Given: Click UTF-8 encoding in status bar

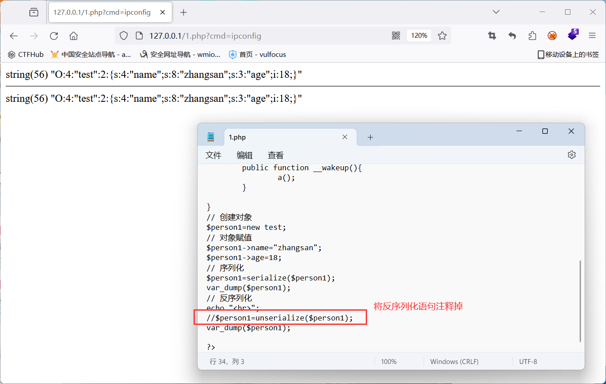Looking at the screenshot, I should coord(528,362).
